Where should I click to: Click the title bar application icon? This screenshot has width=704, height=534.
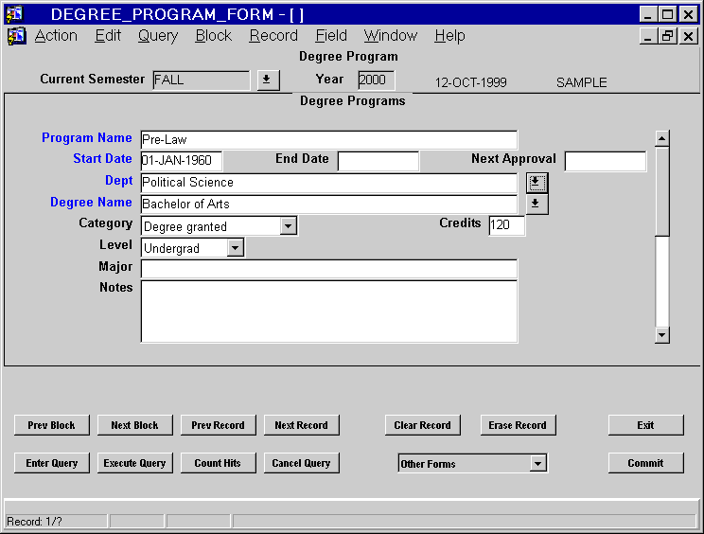tap(14, 14)
